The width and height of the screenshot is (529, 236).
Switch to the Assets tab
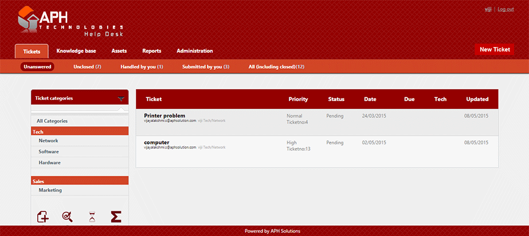[x=119, y=51]
